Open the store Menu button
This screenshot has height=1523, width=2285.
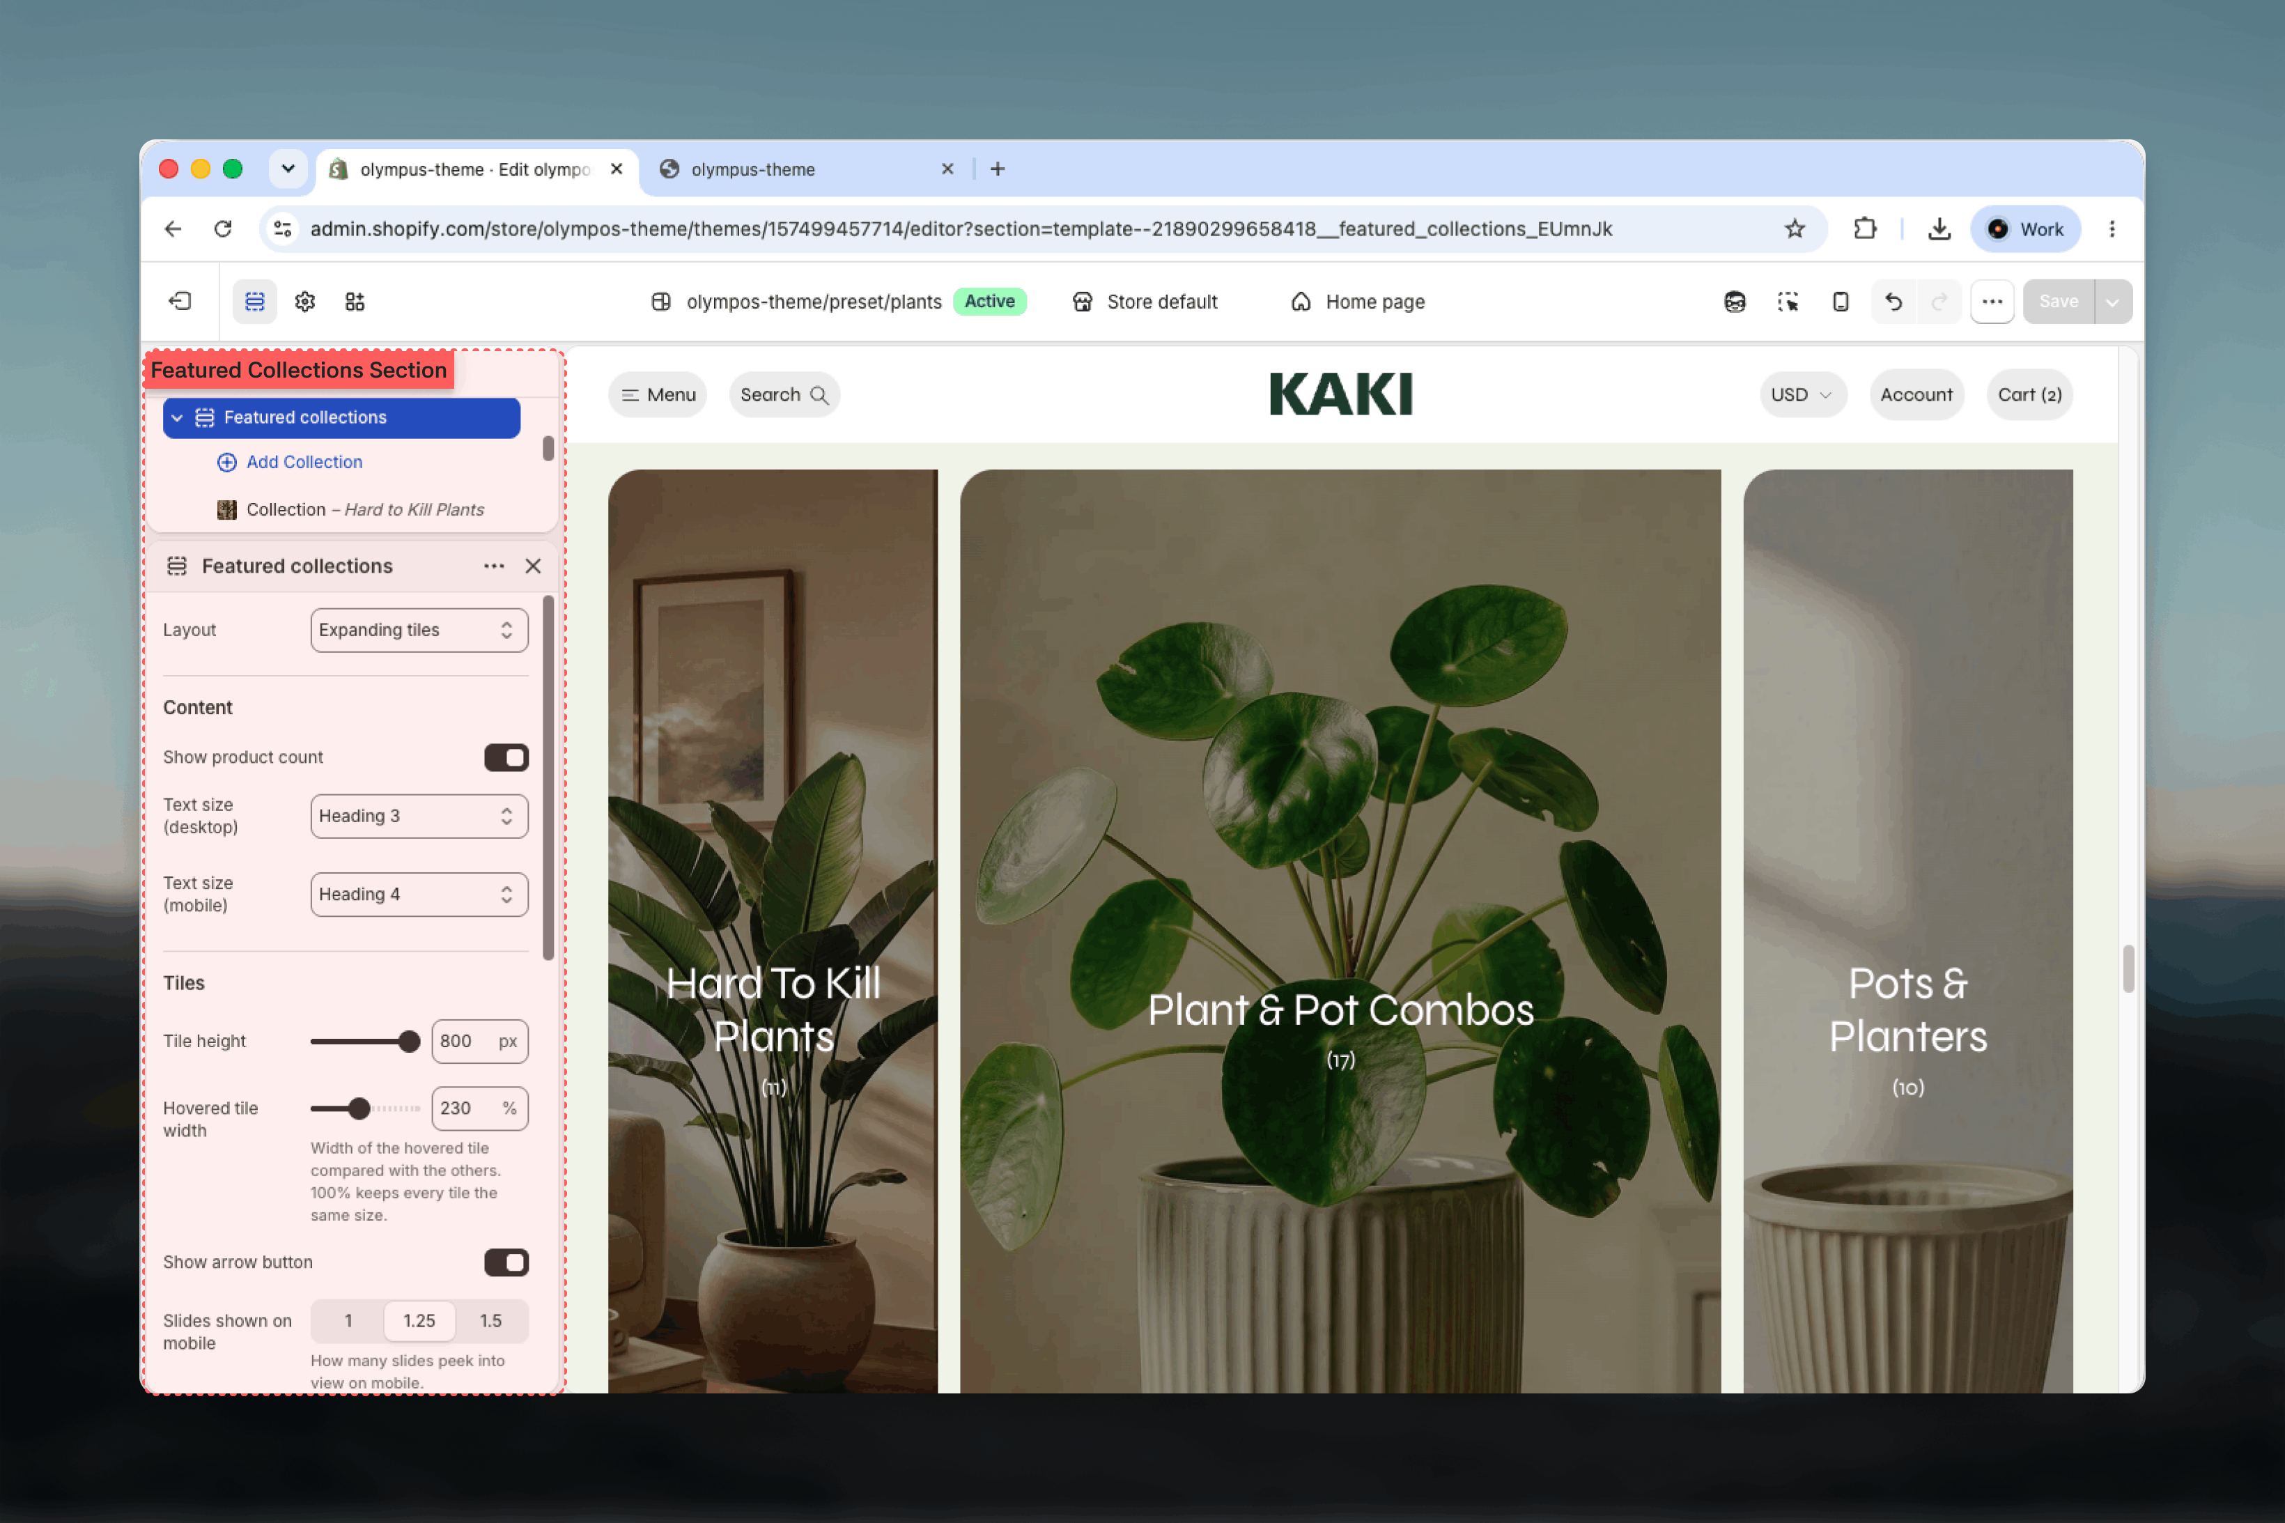coord(658,395)
